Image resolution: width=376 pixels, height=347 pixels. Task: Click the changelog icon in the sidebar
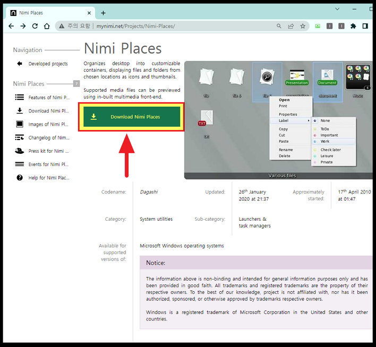tap(20, 137)
